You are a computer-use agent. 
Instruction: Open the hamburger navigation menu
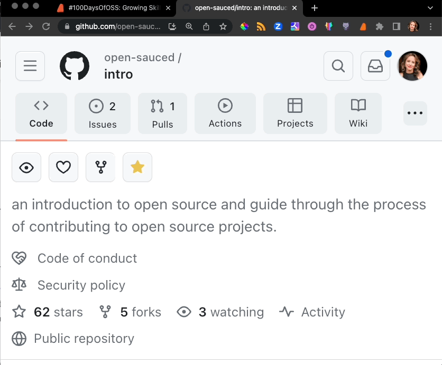(x=30, y=66)
